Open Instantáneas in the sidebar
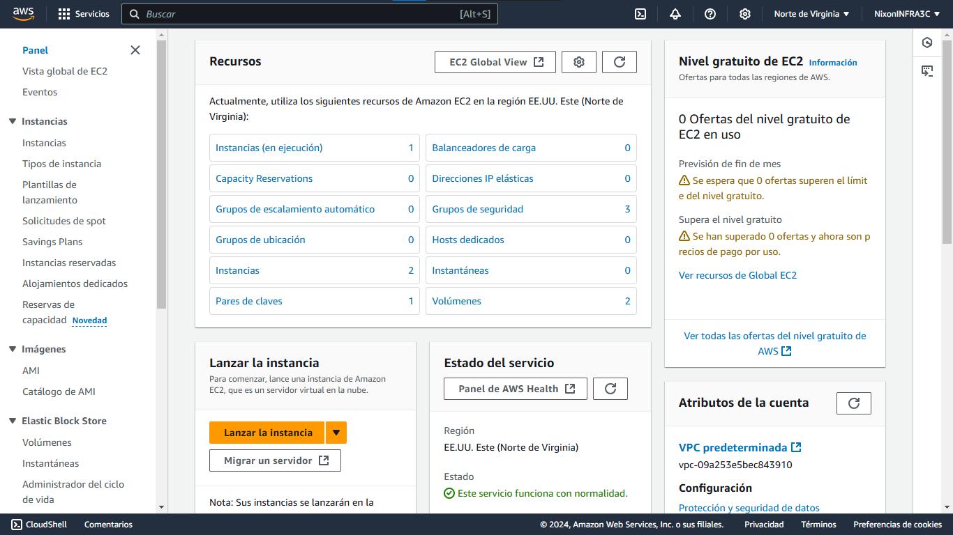953x535 pixels. pyautogui.click(x=50, y=463)
